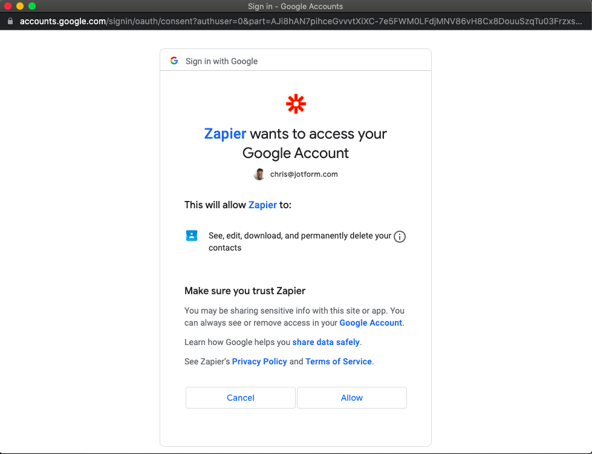Viewport: 592px width, 454px height.
Task: Close the window with the red button
Action: [x=8, y=6]
